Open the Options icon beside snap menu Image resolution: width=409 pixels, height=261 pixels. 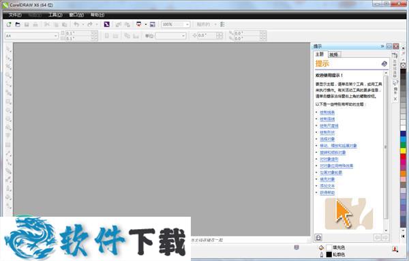click(x=222, y=25)
